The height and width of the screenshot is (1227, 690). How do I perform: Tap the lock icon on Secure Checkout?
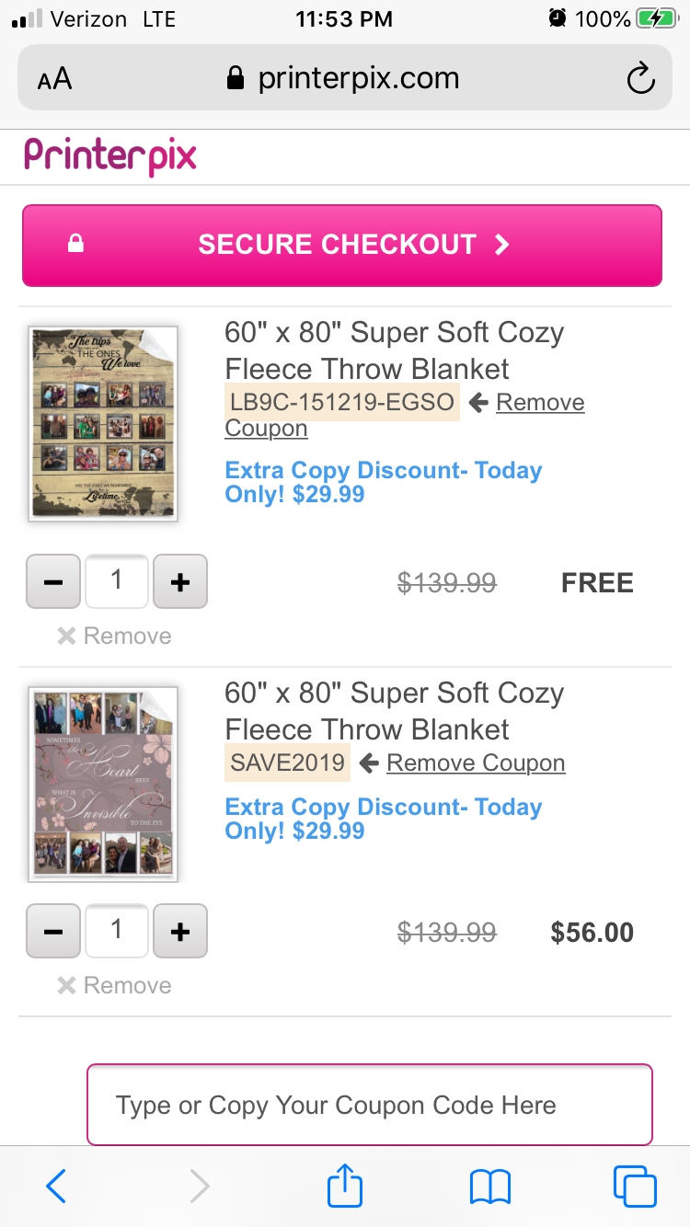(76, 245)
